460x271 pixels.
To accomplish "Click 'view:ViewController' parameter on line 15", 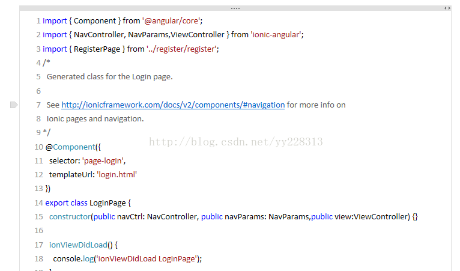I will 372,217.
